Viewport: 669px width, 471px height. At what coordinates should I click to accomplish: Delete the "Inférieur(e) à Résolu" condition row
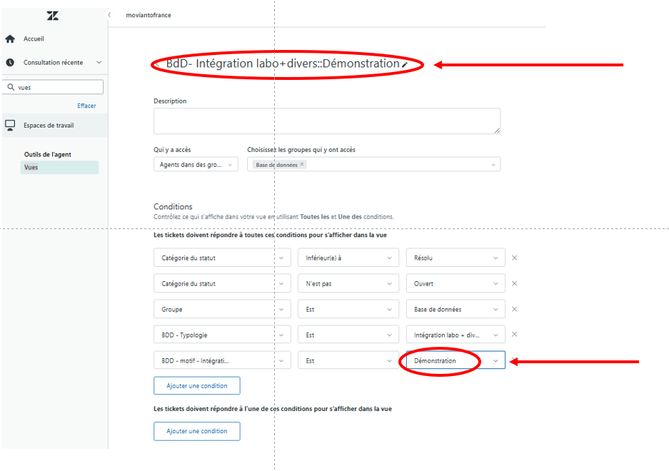click(x=514, y=258)
